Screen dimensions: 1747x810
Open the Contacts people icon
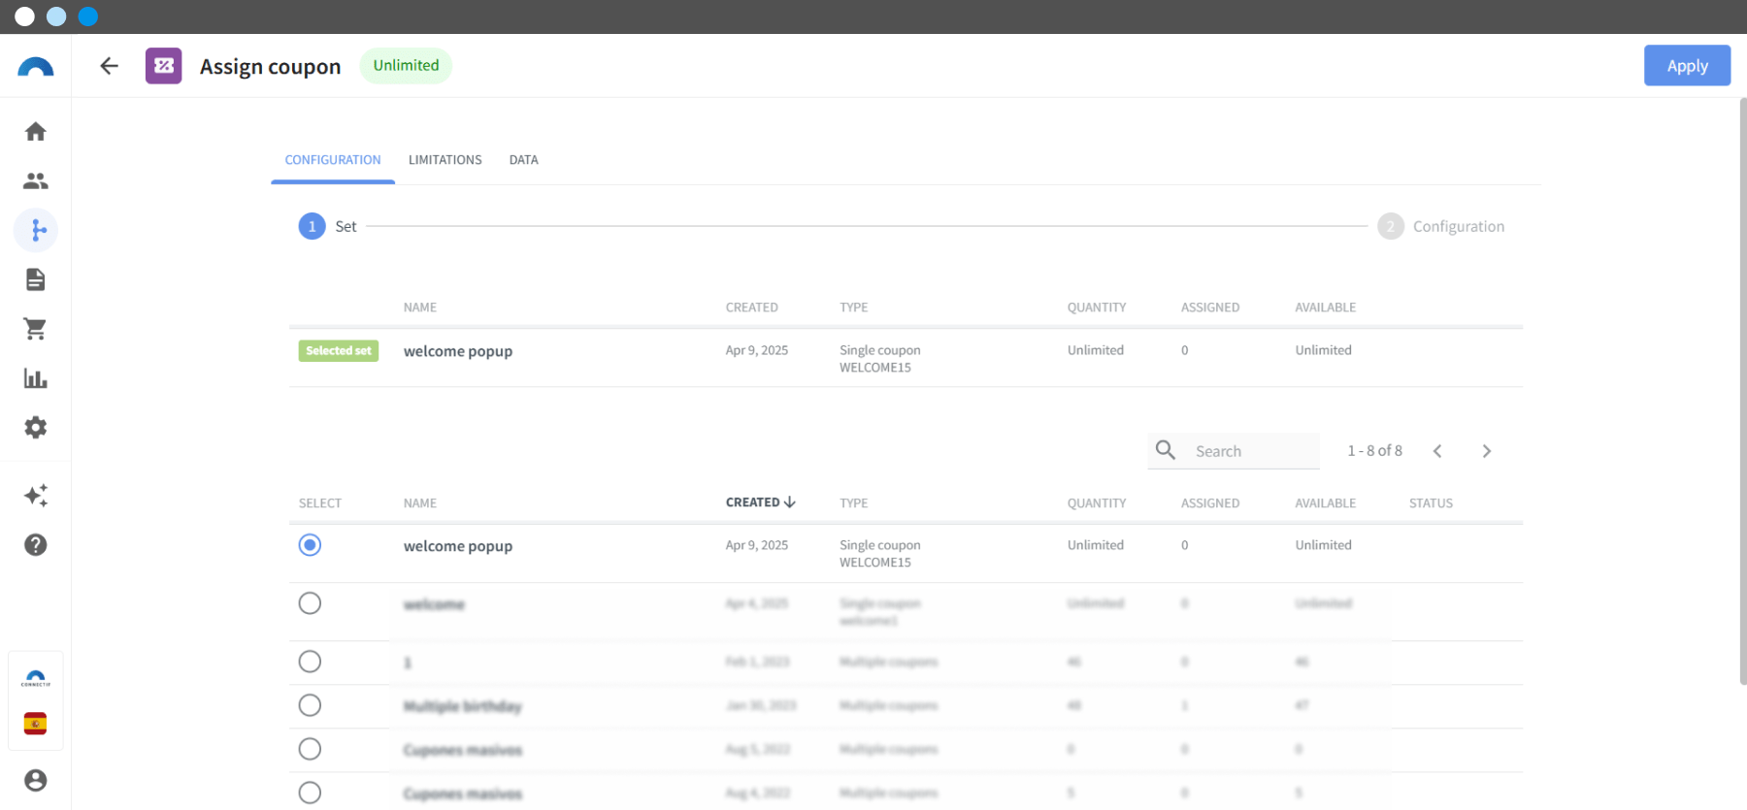coord(36,181)
